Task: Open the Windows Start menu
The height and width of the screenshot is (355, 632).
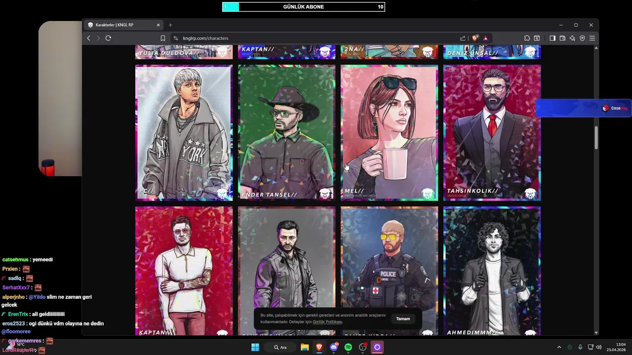Action: (x=255, y=347)
